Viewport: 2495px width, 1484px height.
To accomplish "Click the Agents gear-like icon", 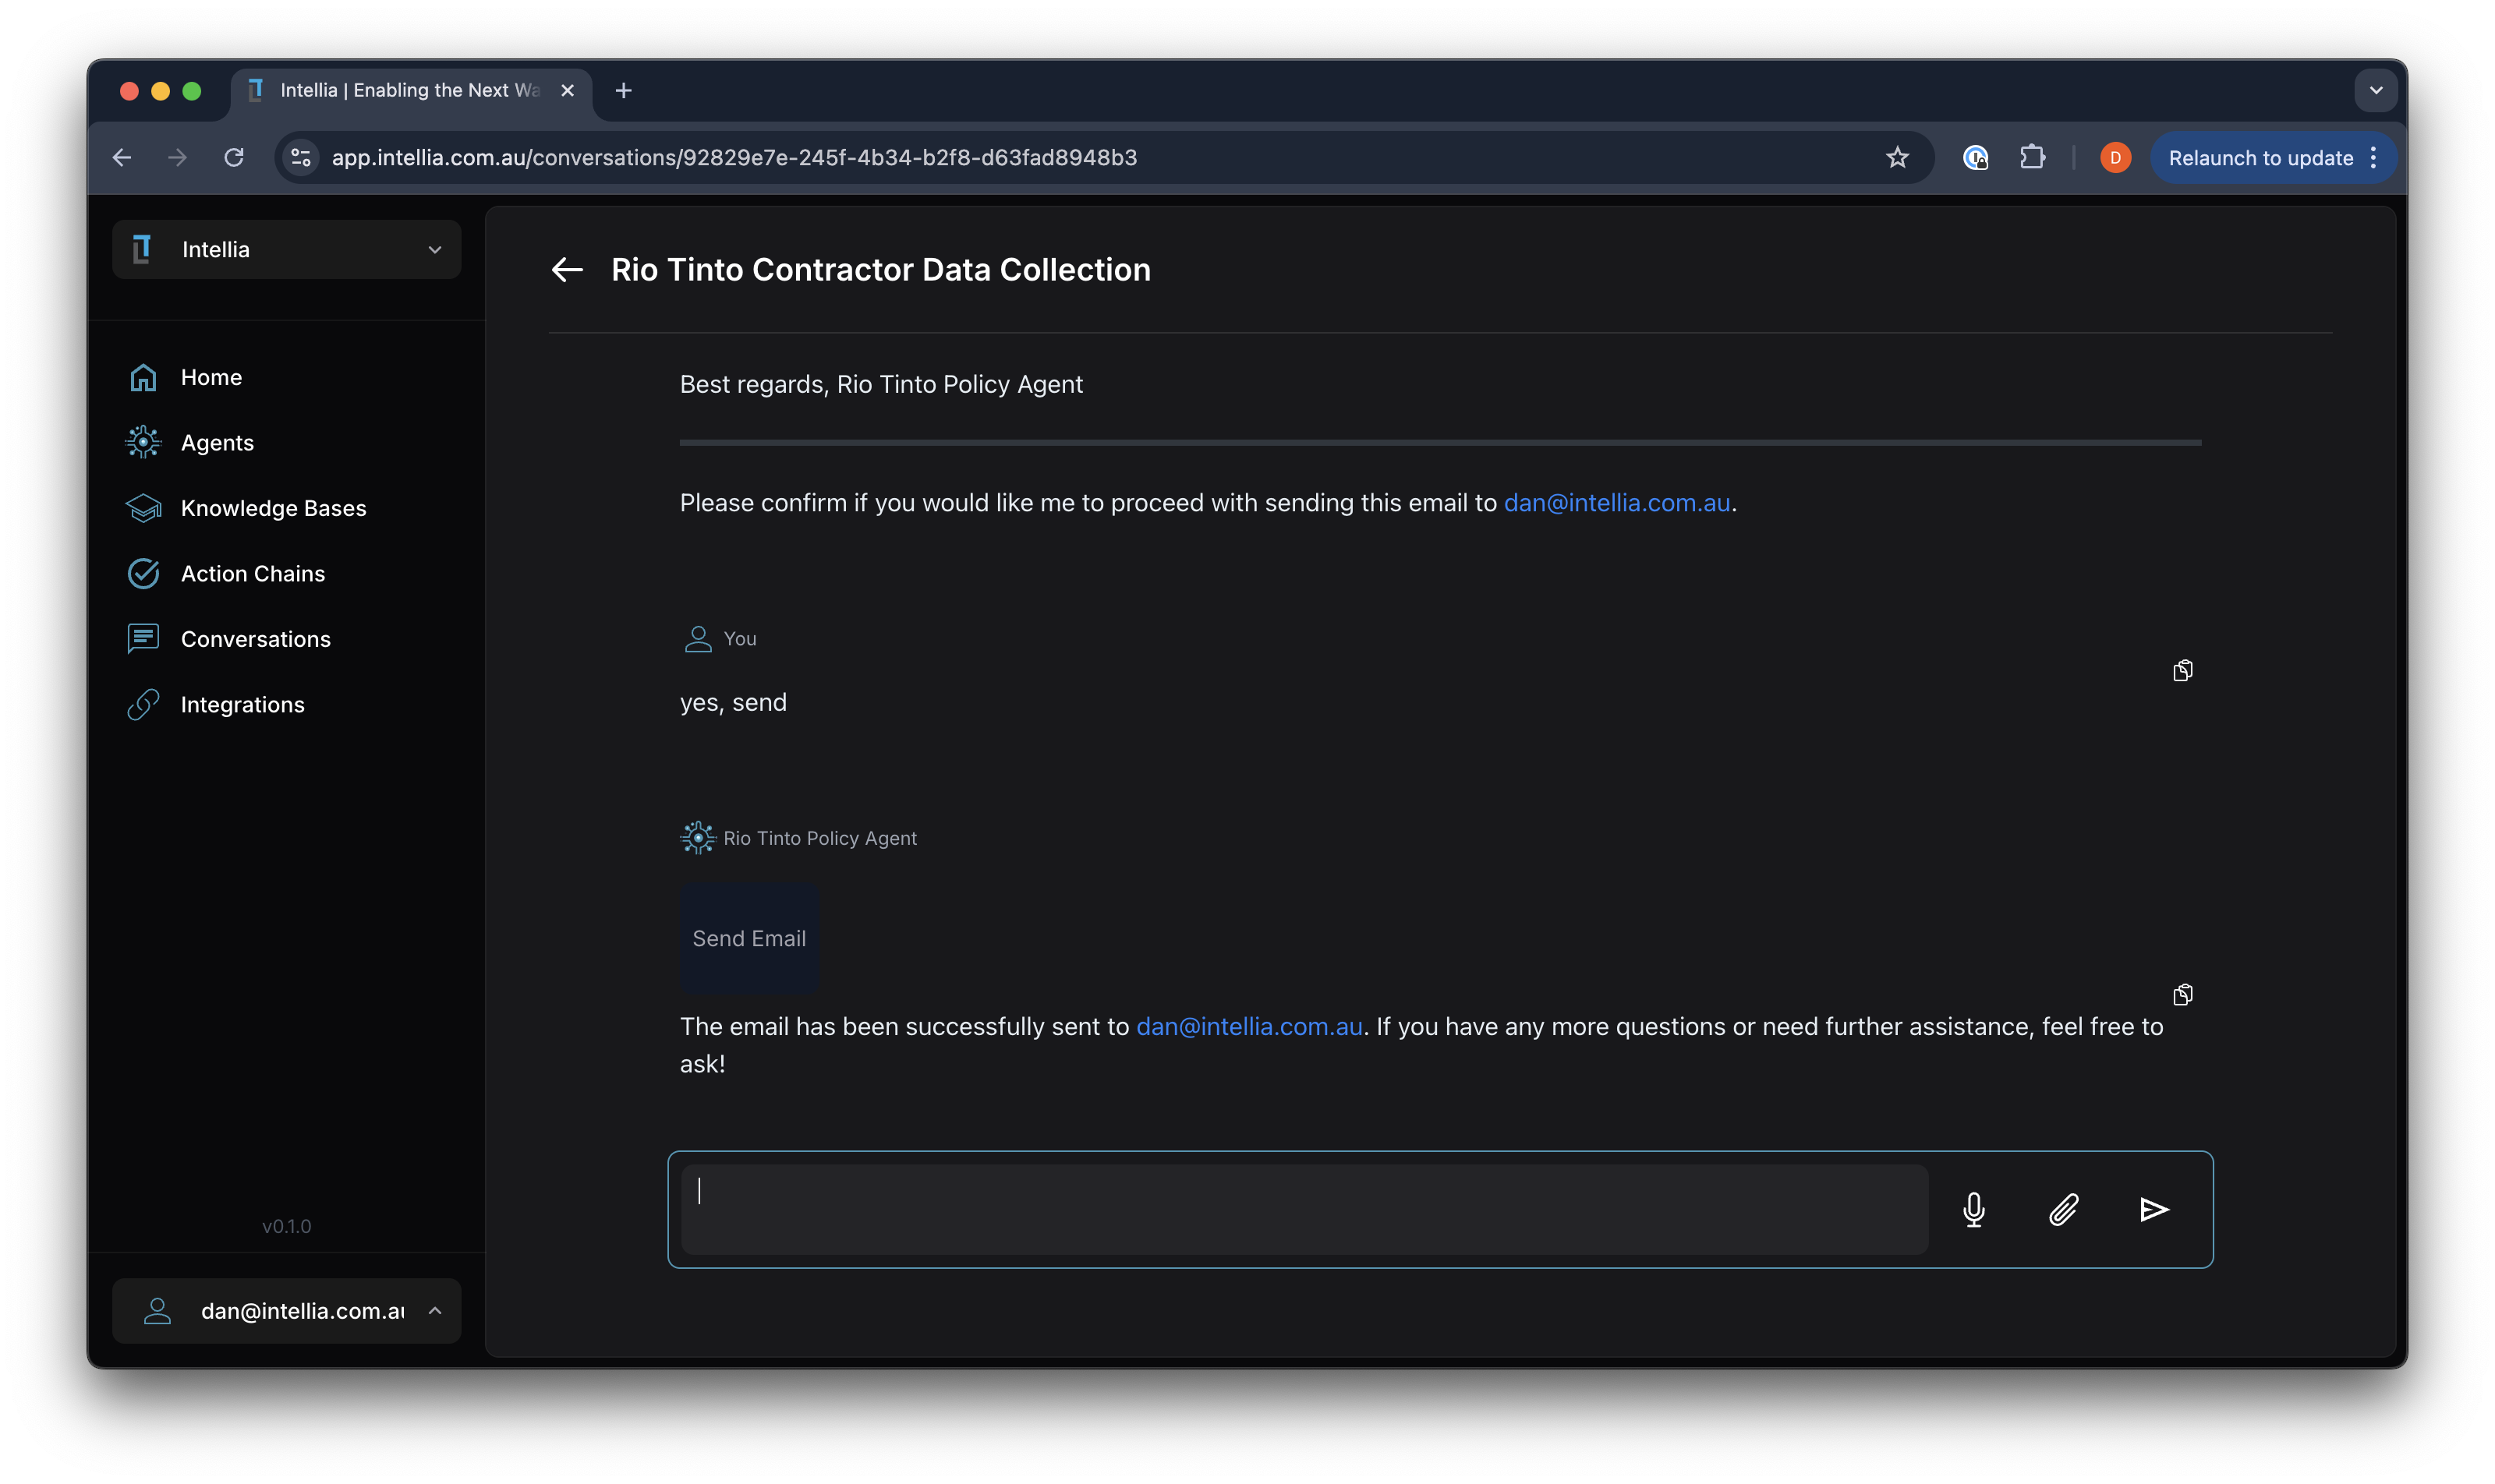I will point(143,442).
